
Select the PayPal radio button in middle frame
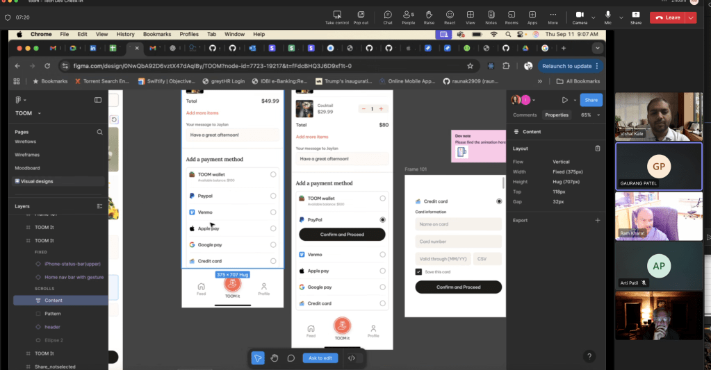tap(382, 219)
